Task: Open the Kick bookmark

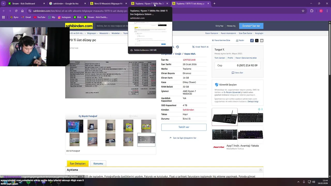Action: coord(77,17)
